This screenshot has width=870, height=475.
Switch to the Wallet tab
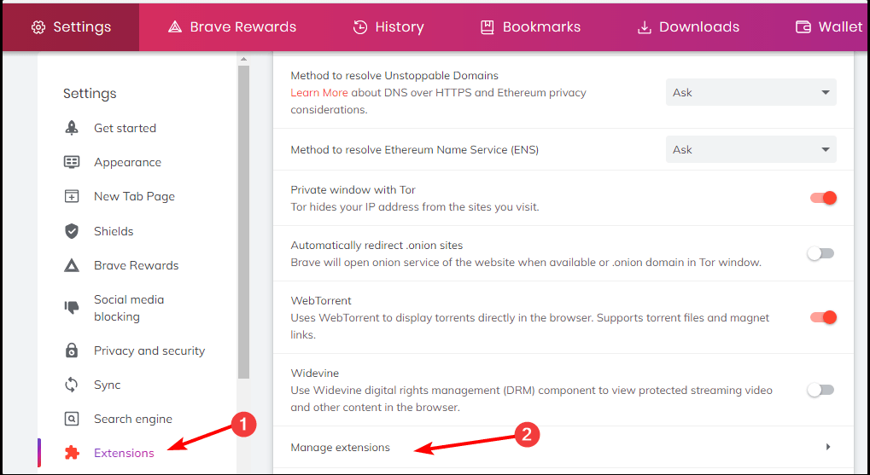(830, 27)
